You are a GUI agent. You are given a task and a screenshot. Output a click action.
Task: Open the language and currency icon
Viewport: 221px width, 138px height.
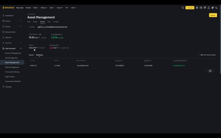click(x=213, y=8)
